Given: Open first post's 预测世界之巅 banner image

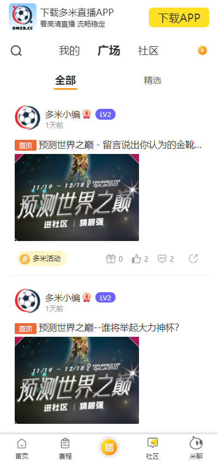Looking at the screenshot, I should pos(77,197).
